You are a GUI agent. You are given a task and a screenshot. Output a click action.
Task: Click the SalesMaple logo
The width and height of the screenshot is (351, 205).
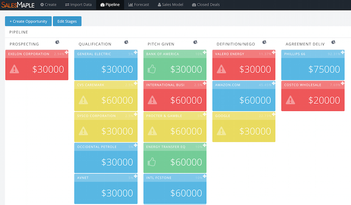click(18, 5)
